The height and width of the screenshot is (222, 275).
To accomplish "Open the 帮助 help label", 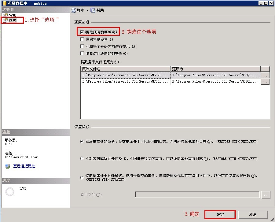I will click(100, 10).
